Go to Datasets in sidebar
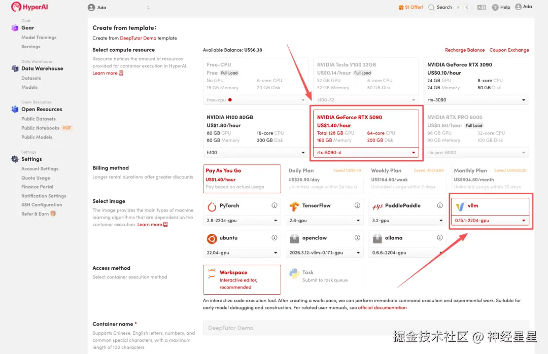This screenshot has width=548, height=354. (31, 78)
